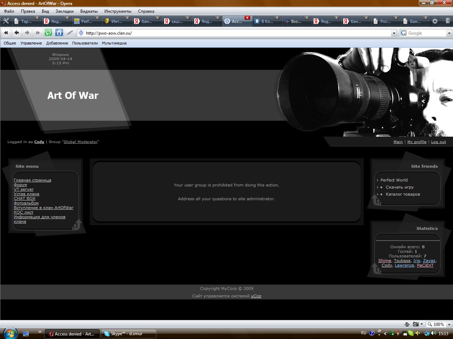Image resolution: width=453 pixels, height=339 pixels.
Task: Click the green Reload page icon
Action: 48,33
